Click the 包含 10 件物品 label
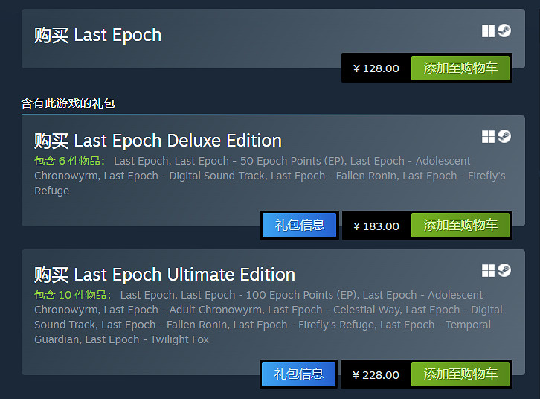Image resolution: width=540 pixels, height=399 pixels. [x=73, y=295]
